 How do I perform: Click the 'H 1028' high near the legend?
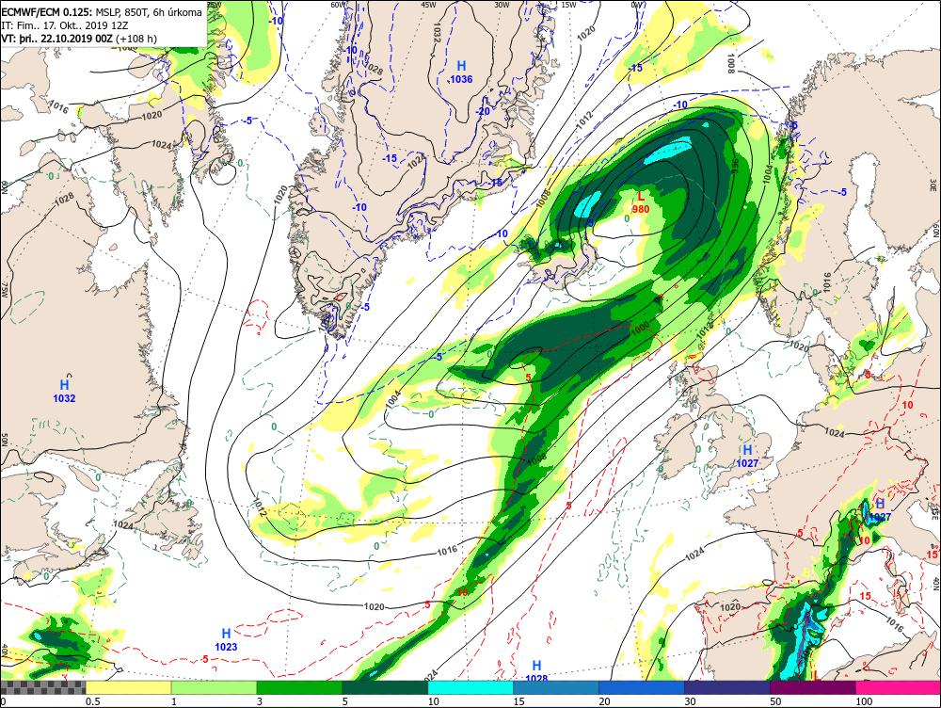tap(536, 671)
